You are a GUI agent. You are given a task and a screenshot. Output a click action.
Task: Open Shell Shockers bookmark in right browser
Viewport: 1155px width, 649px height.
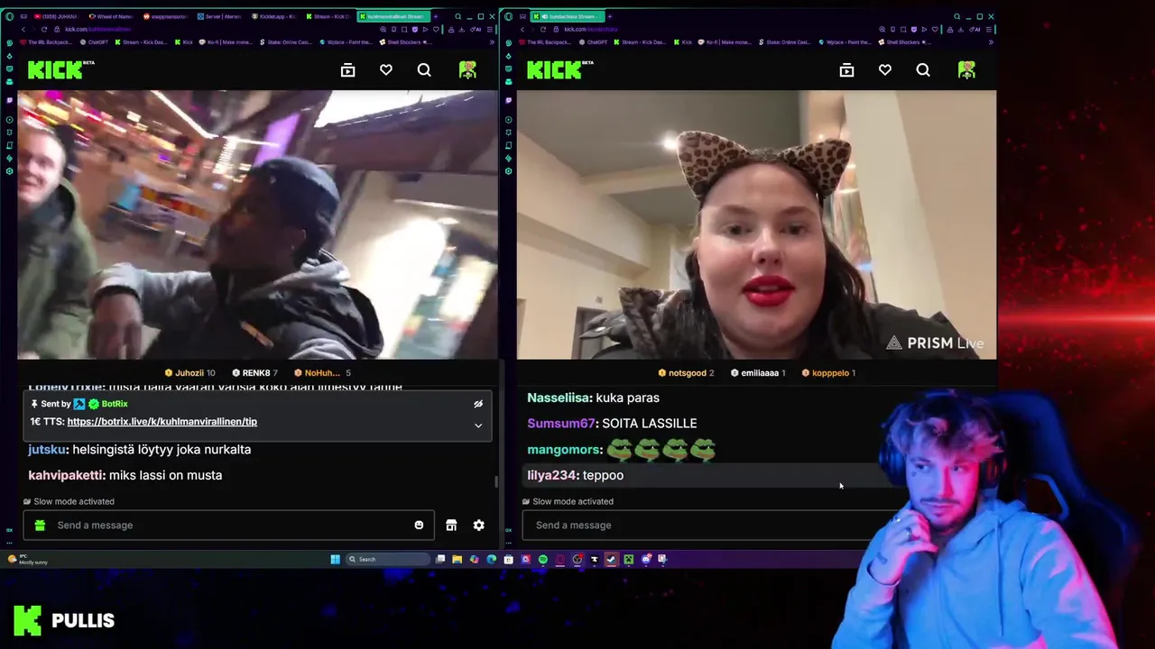[x=903, y=42]
